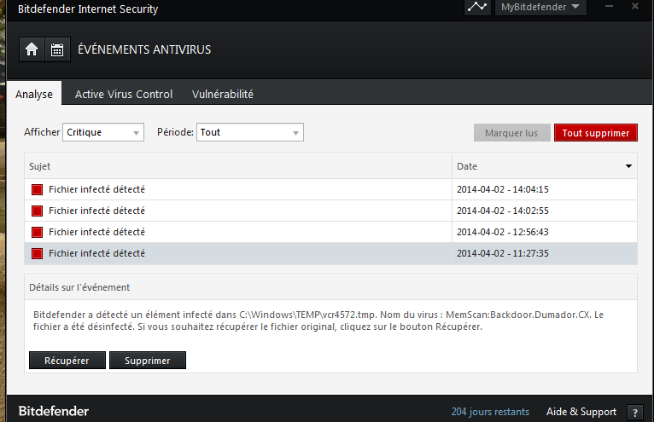Select event dated 2014-04-02 - 11:27:35
The image size is (654, 422).
(x=330, y=253)
